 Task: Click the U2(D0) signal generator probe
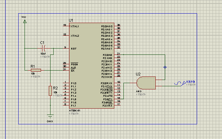click(180, 83)
